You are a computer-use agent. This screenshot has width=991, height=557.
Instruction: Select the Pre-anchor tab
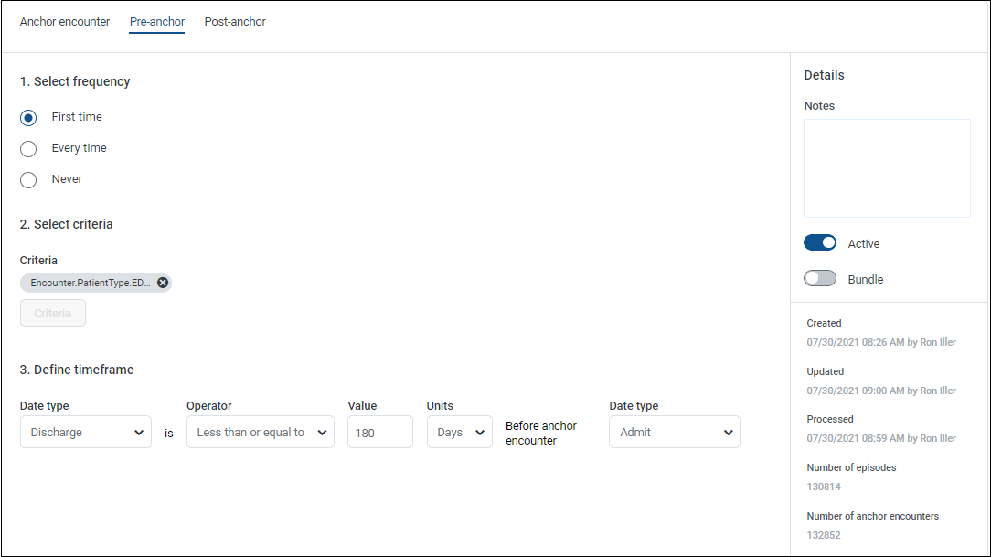click(x=157, y=22)
